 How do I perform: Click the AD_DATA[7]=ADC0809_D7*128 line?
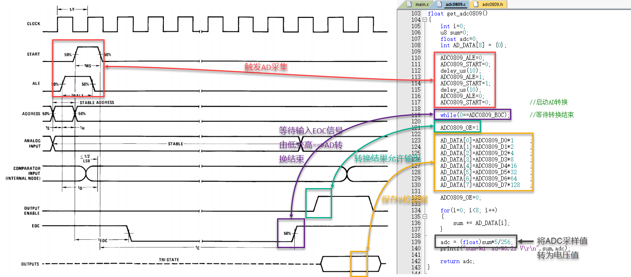click(x=480, y=185)
